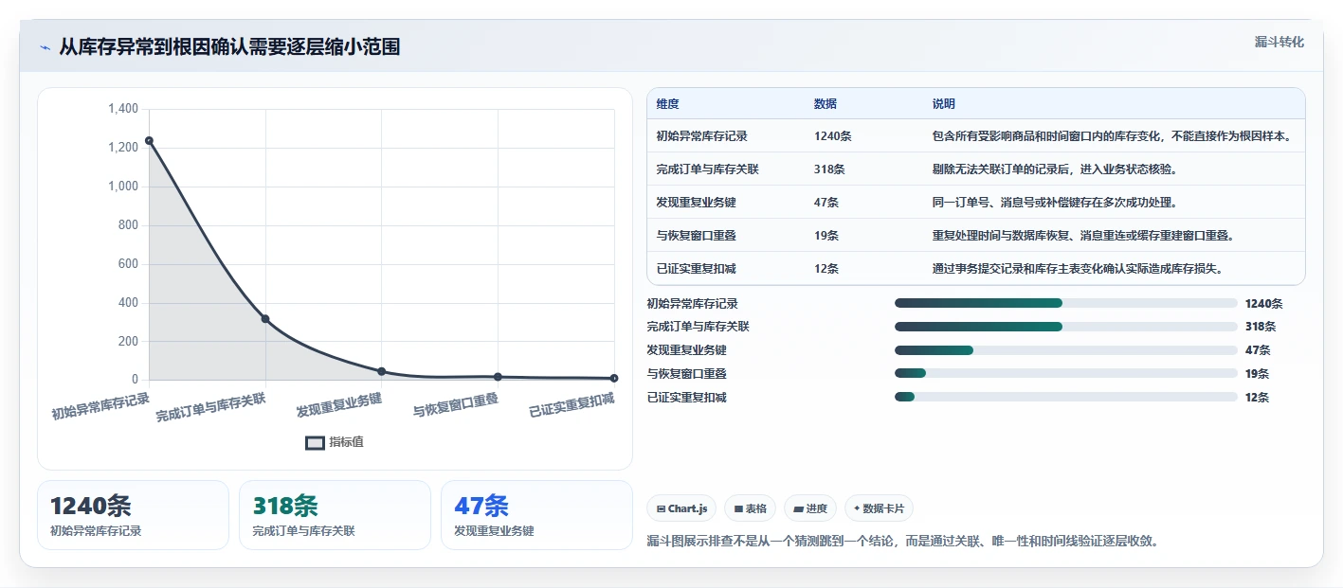Click the 318条 table value

pyautogui.click(x=829, y=169)
